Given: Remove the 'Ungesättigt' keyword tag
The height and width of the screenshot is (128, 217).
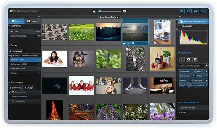Looking at the screenshot, I should pos(194,71).
